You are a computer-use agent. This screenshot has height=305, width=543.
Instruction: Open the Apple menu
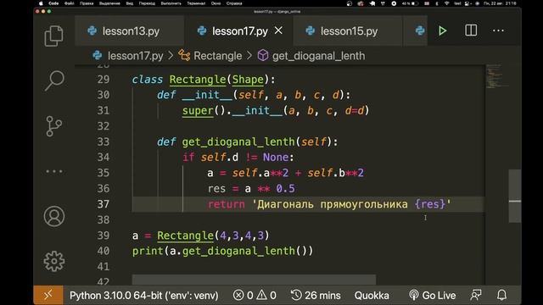tap(41, 3)
